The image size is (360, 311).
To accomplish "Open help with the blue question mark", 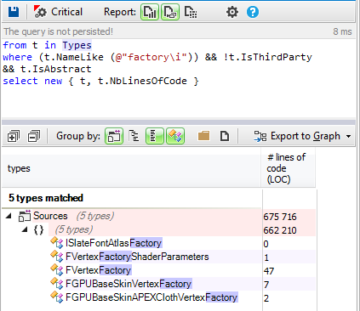I will (253, 12).
